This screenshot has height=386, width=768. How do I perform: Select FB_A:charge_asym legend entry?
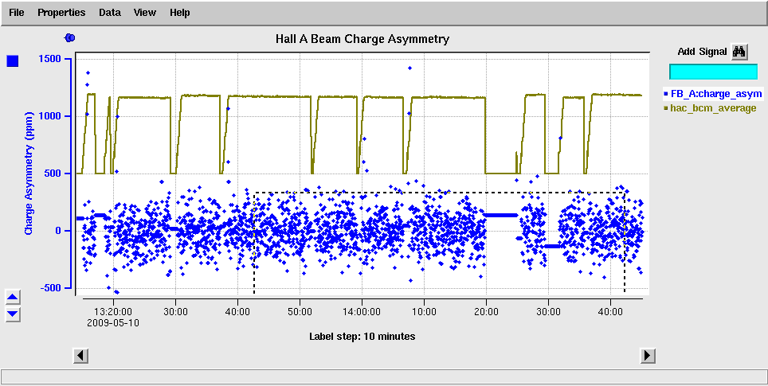(x=712, y=94)
